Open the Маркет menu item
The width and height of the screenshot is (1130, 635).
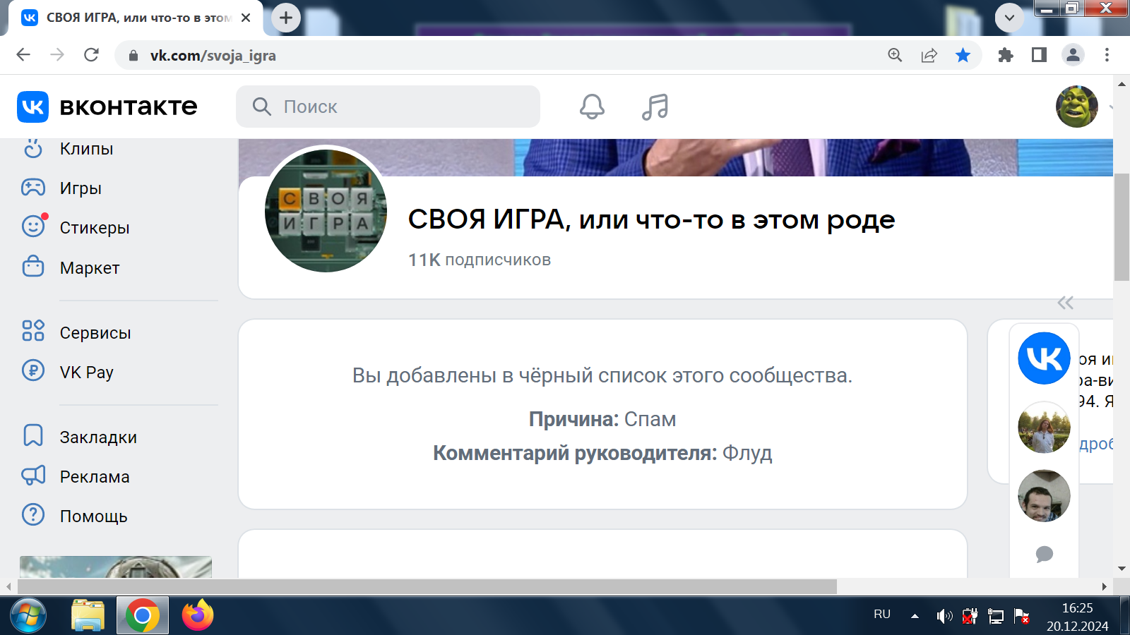[90, 268]
